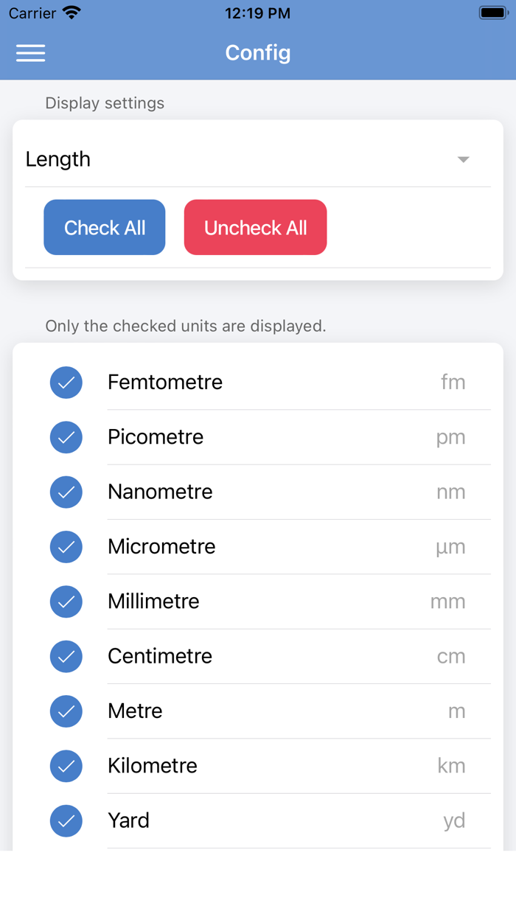
Task: Tap the yd unit abbreviation
Action: pos(455,821)
